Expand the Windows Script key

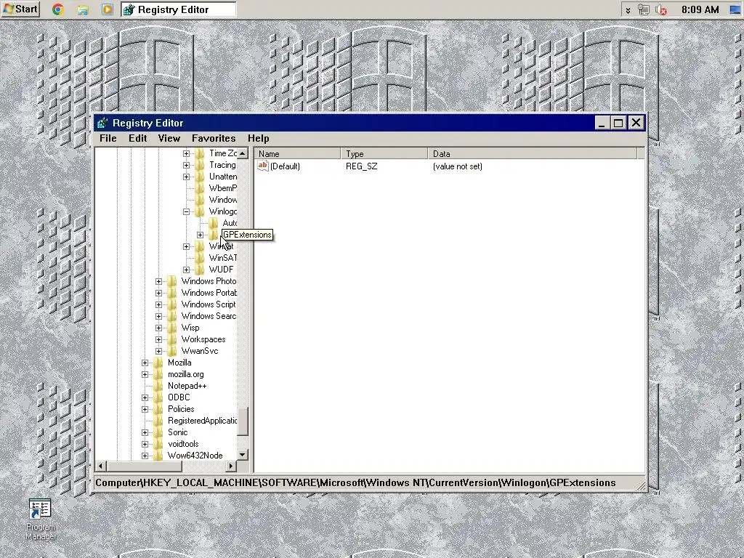click(x=159, y=304)
